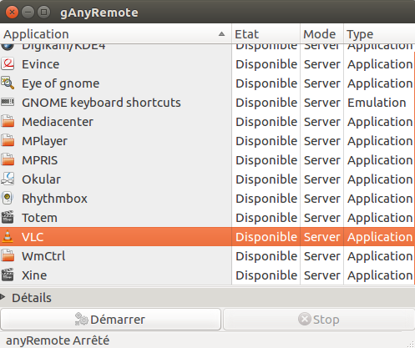Viewport: 415px width, 348px height.
Task: Select GNOME keyboard shortcuts entry
Action: [x=101, y=103]
